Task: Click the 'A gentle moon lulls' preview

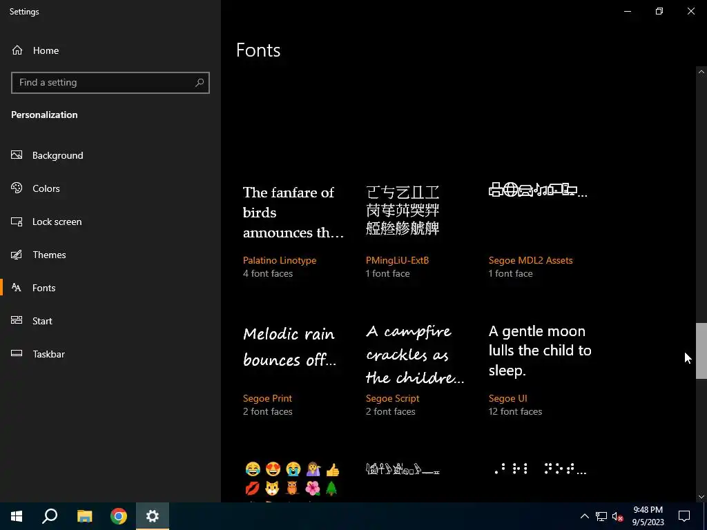Action: point(540,351)
